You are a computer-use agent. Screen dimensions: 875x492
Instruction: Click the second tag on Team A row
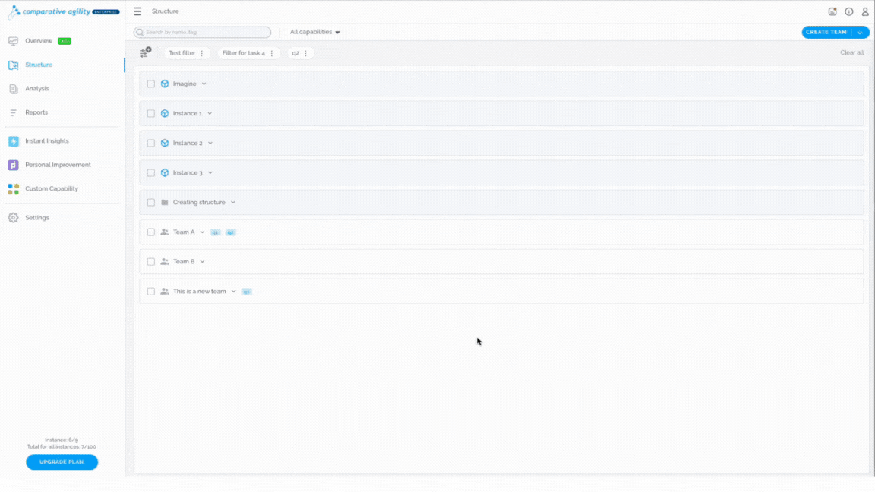coord(230,232)
